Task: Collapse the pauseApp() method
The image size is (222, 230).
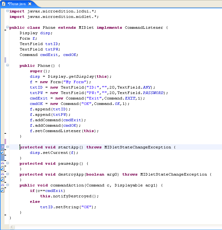Action: [7, 163]
